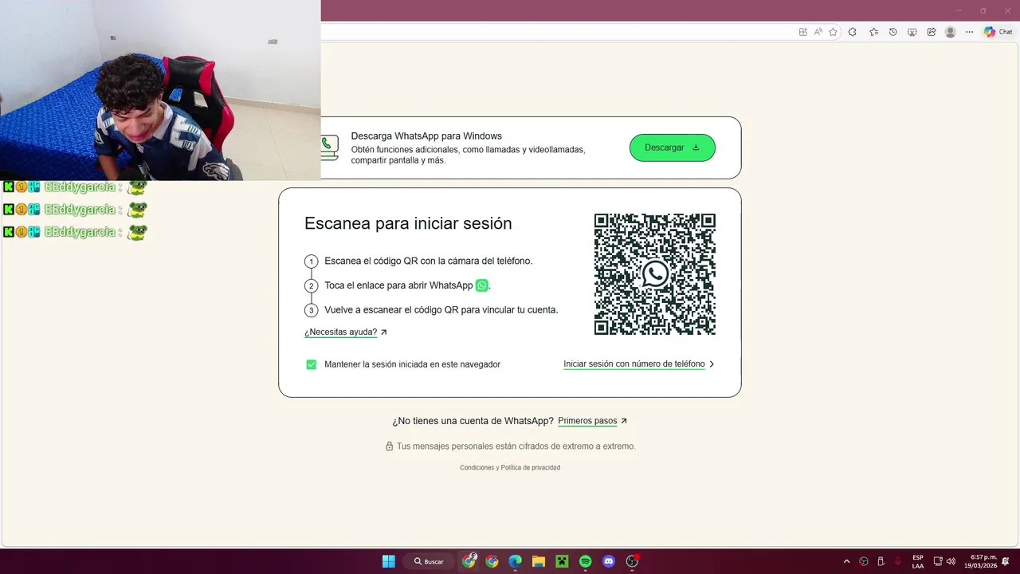Click the Screenshot capture toolbar icon

tap(912, 32)
